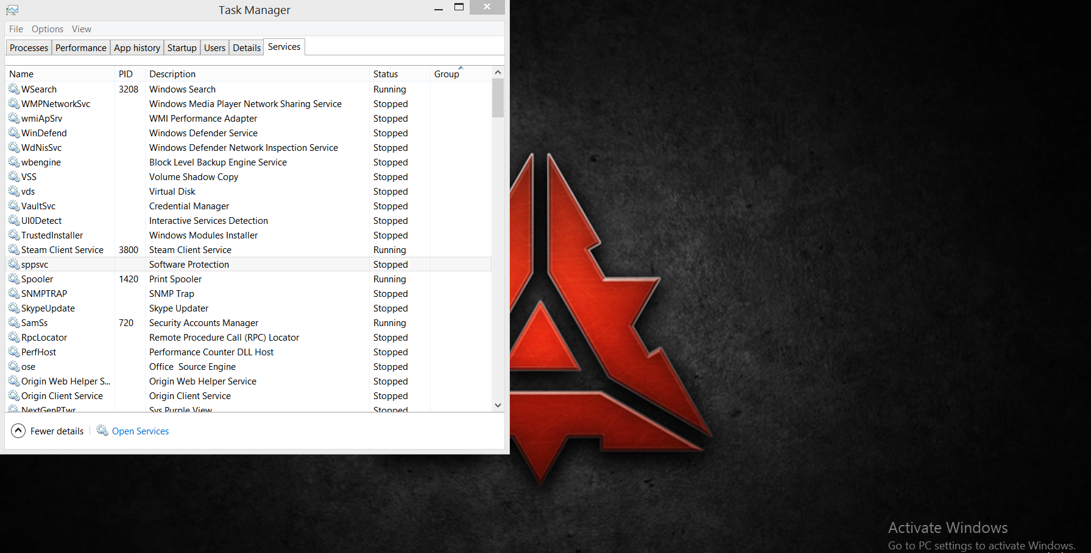Screen dimensions: 1091x553
Task: Open the View menu
Action: [x=82, y=29]
